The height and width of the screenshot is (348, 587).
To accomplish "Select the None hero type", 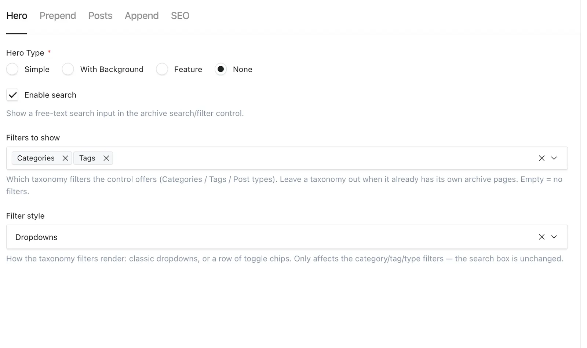I will [220, 69].
